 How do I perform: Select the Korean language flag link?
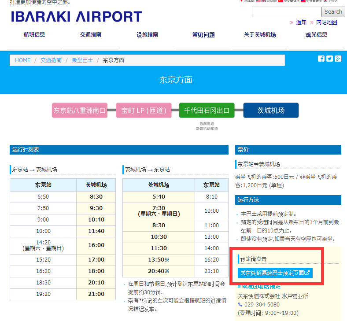click(330, 1)
